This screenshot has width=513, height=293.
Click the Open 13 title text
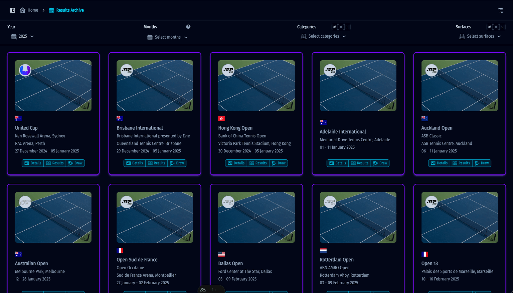430,263
